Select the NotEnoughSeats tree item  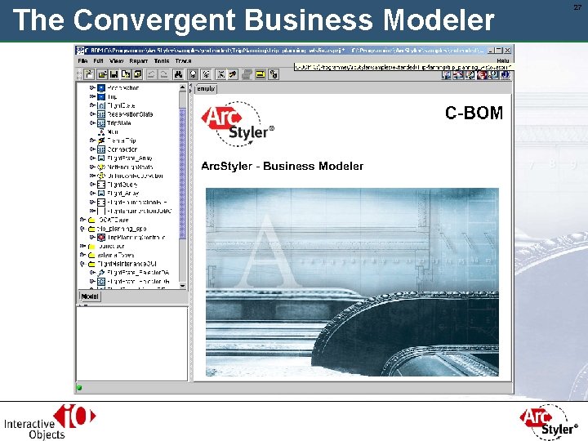[x=130, y=167]
